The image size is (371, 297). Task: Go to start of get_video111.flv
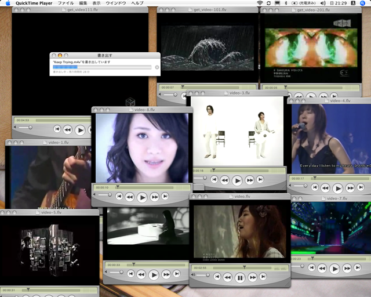point(57,129)
